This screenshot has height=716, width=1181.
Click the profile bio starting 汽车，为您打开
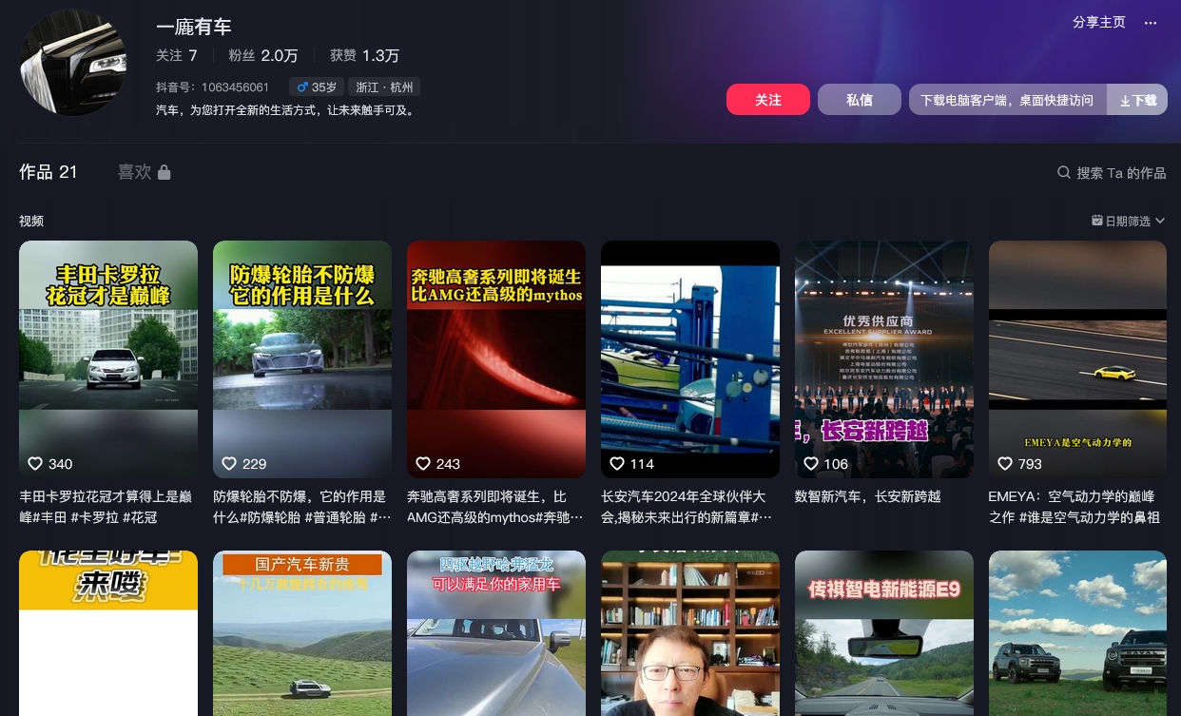[284, 110]
